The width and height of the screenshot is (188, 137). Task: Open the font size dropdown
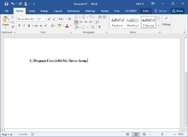coord(45,19)
